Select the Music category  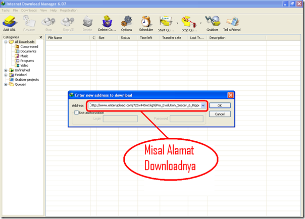pos(24,56)
